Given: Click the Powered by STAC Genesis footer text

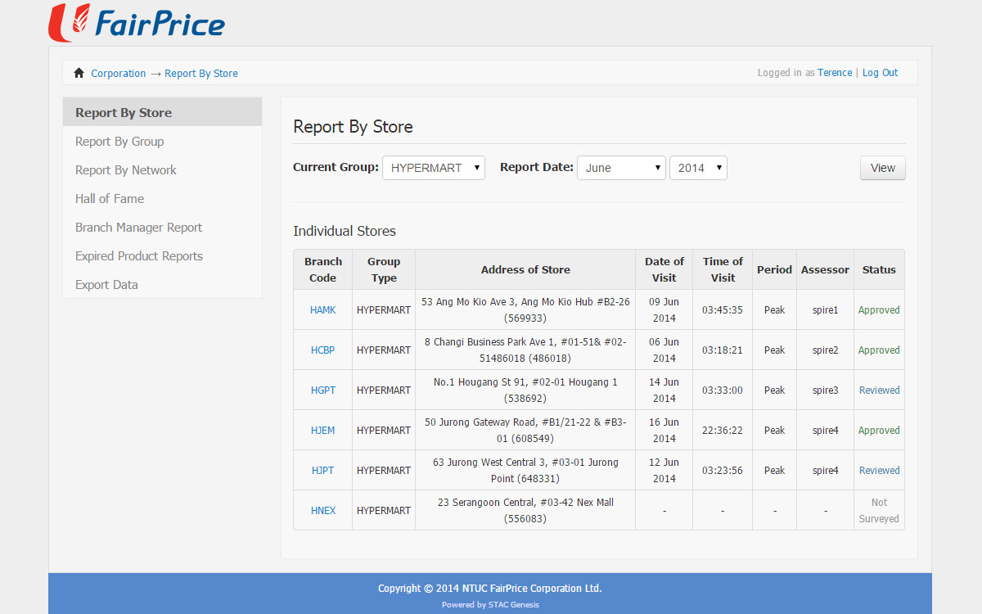Looking at the screenshot, I should tap(490, 604).
